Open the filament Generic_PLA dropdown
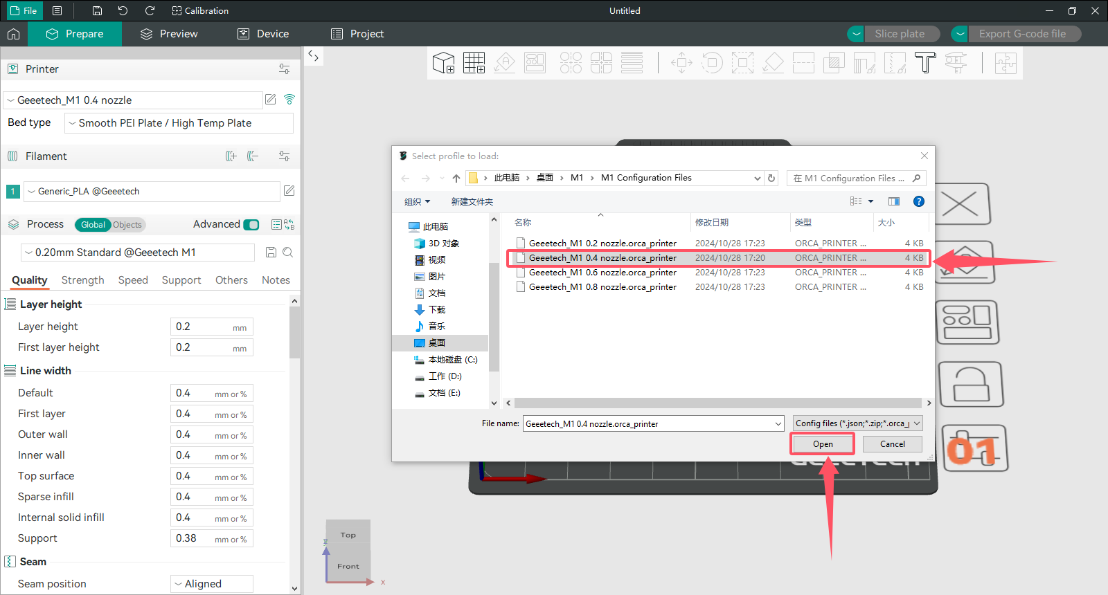 152,192
